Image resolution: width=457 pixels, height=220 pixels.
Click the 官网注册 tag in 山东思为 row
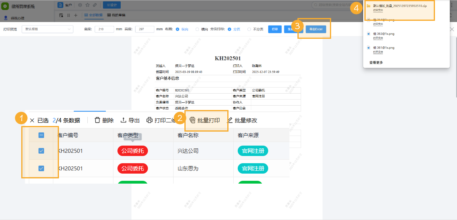(253, 168)
